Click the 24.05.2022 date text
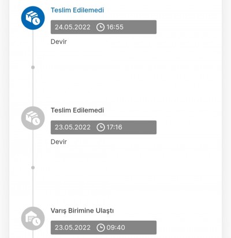 [73, 27]
